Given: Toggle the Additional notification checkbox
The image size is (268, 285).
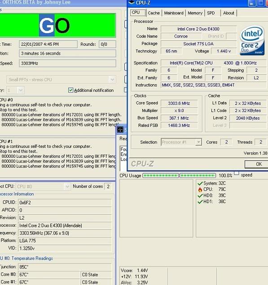Looking at the screenshot, I should 70,90.
